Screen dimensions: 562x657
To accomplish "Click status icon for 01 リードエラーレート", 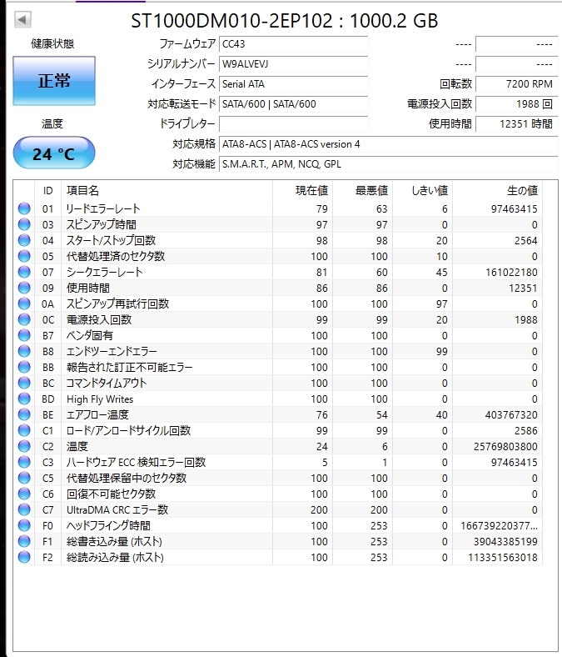I will (24, 208).
